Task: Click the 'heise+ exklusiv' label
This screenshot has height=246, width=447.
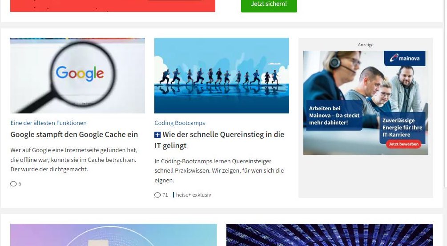Action: [193, 195]
